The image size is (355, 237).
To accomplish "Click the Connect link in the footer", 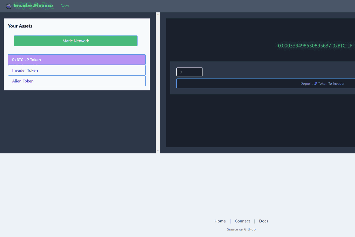I will pyautogui.click(x=242, y=221).
